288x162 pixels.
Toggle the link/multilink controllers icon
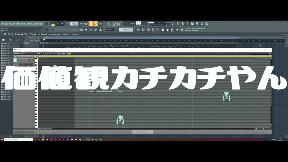(95, 30)
